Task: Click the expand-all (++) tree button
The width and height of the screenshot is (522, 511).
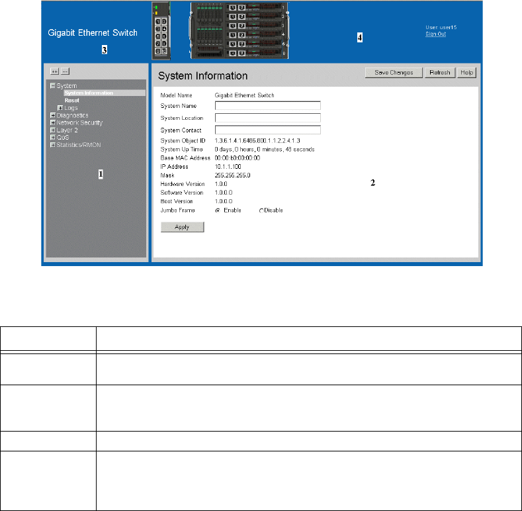Action: [55, 71]
